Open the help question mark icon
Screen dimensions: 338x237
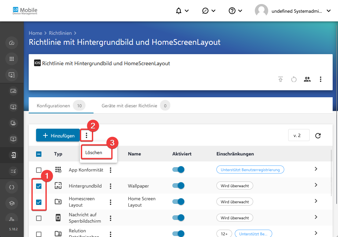[232, 11]
